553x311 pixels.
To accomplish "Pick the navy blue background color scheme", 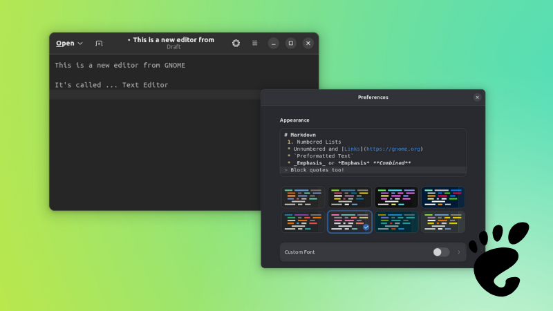I will 443,197.
